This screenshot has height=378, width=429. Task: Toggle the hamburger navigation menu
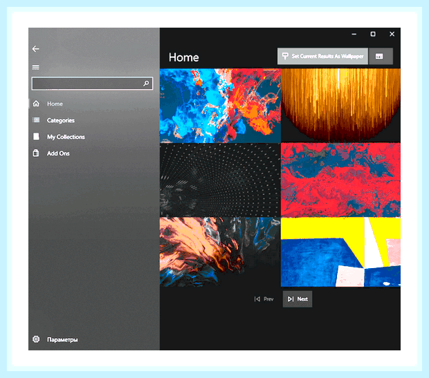(x=35, y=67)
